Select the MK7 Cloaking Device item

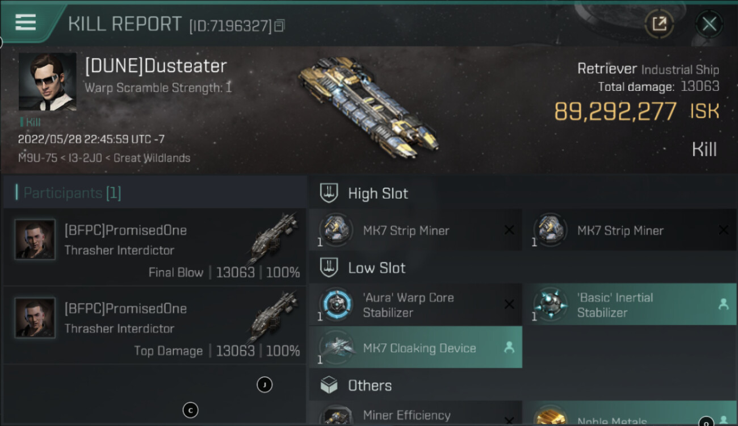coord(416,348)
